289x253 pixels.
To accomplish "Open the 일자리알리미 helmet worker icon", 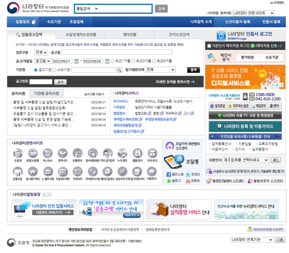I will [x=137, y=172].
